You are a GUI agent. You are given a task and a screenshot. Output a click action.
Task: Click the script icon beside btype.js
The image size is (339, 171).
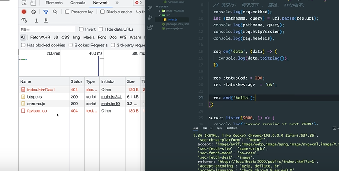point(23,97)
